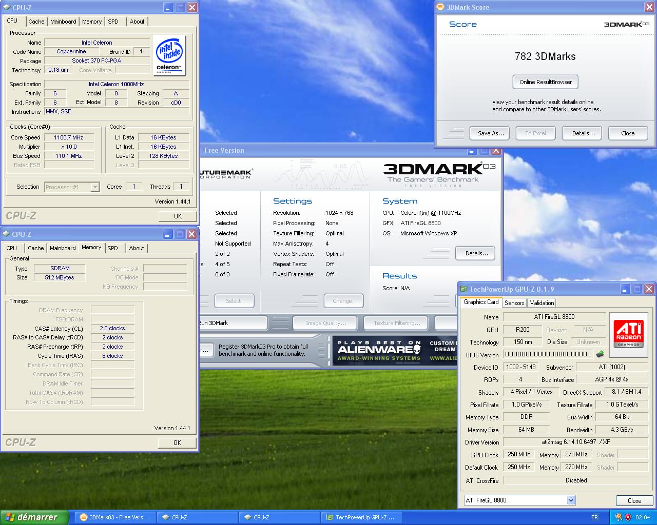Click the Close button in GPU-Z
Screen dimensions: 657x525
634,501
